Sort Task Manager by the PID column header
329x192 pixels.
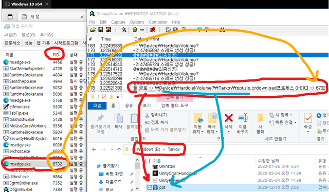56,55
